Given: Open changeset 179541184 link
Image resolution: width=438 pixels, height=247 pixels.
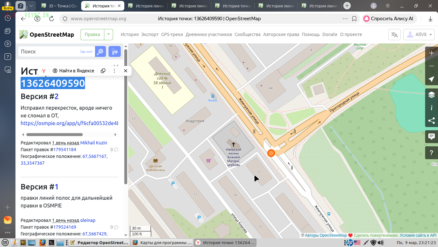Looking at the screenshot, I should tap(65, 150).
